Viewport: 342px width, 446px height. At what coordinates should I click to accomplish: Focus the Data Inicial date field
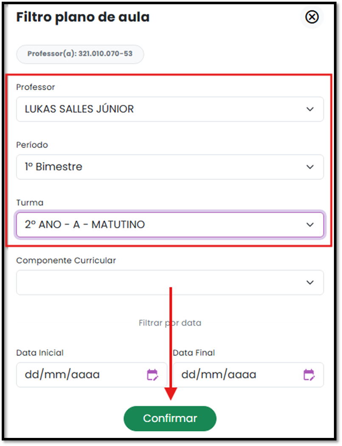(81, 375)
